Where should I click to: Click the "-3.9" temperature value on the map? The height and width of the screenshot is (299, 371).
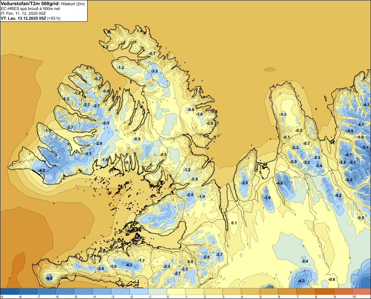[x=267, y=198]
